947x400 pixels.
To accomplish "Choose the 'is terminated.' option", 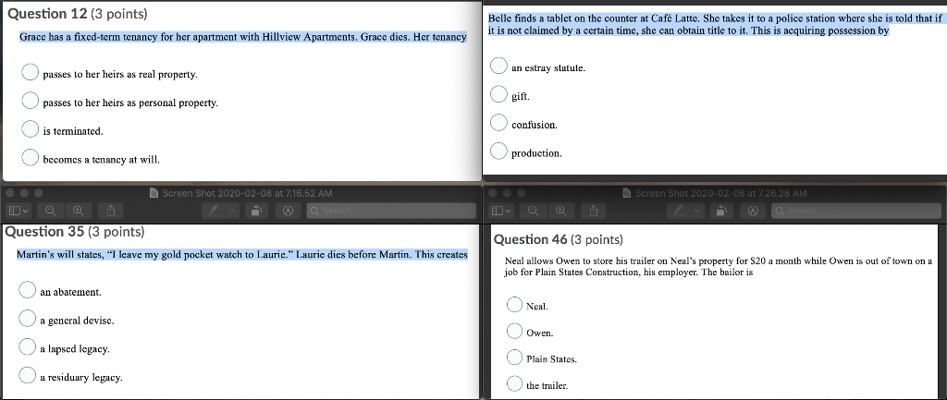I will tap(31, 129).
